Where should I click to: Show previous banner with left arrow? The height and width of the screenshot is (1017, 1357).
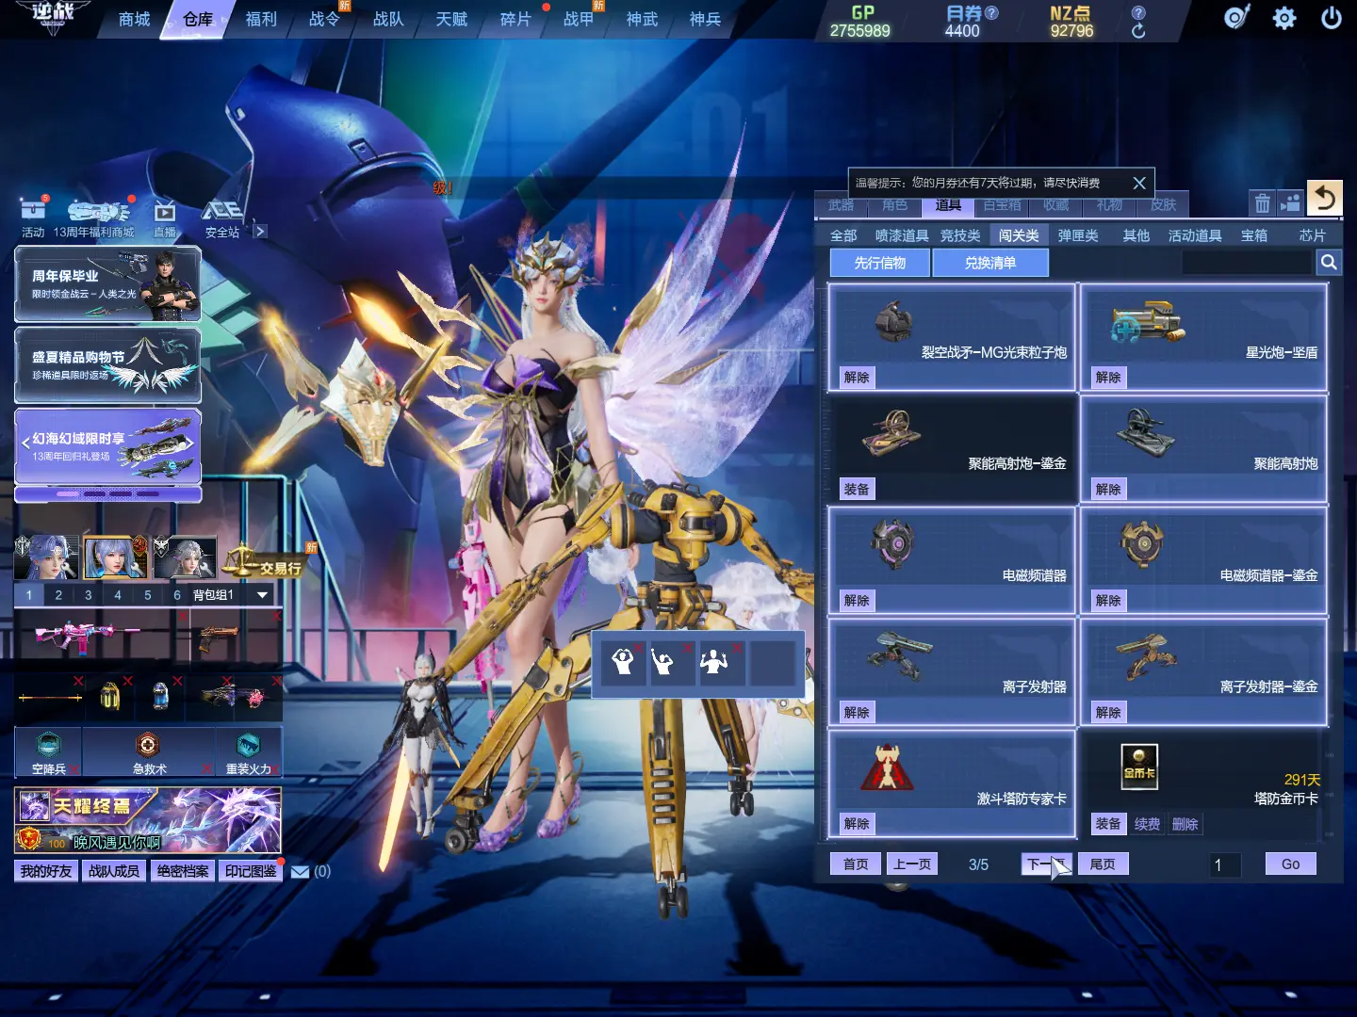point(25,443)
